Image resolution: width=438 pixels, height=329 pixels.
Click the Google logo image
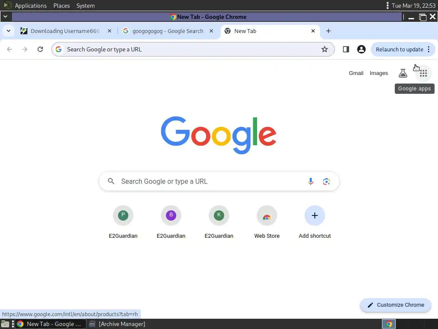tap(219, 135)
